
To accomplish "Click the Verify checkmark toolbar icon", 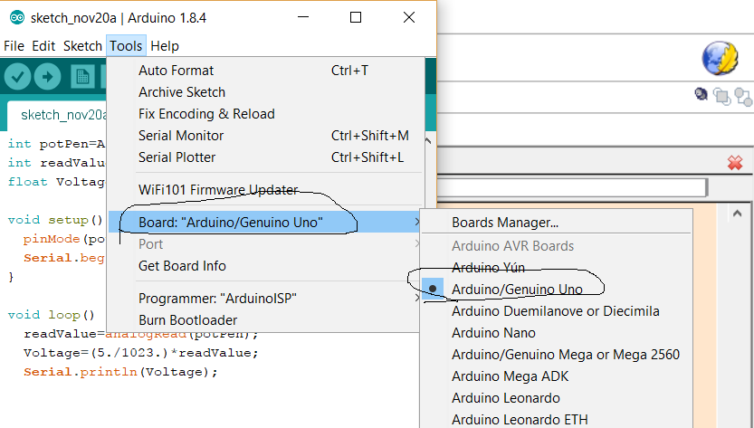I will click(x=18, y=77).
